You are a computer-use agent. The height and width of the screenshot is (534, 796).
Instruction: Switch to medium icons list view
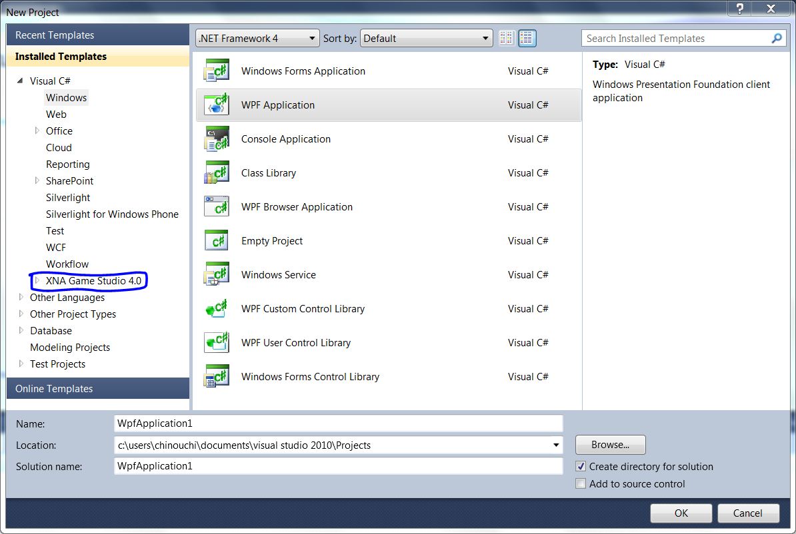coord(527,39)
